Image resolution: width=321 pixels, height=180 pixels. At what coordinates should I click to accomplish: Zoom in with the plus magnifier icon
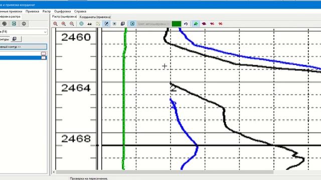point(64,23)
